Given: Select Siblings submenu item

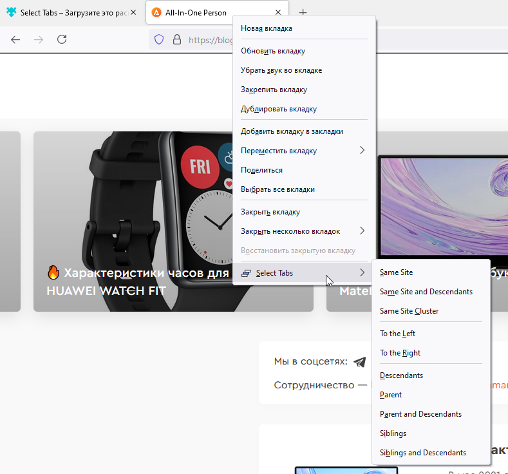Looking at the screenshot, I should click(x=431, y=433).
